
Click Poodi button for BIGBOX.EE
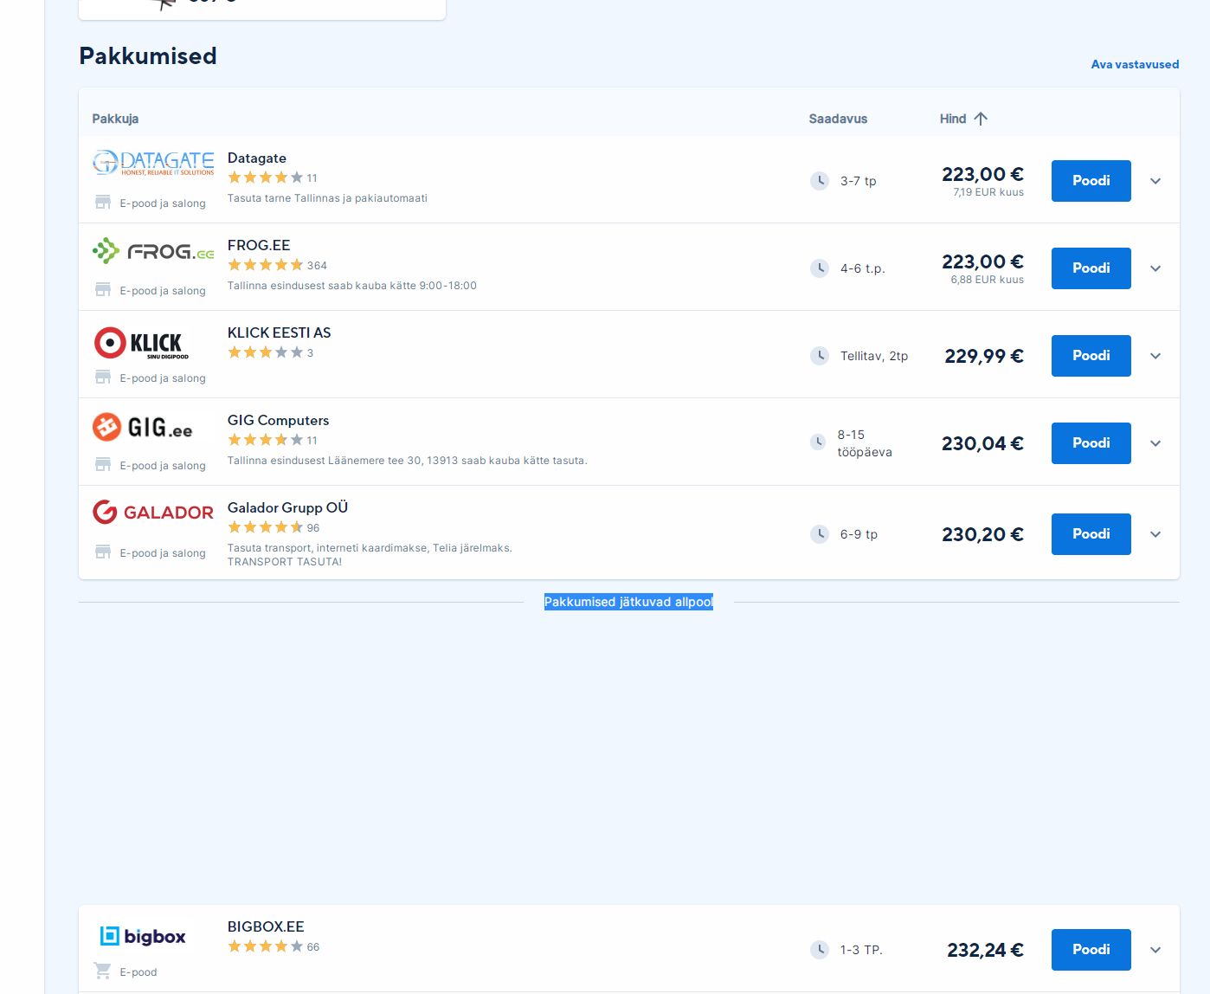point(1091,950)
